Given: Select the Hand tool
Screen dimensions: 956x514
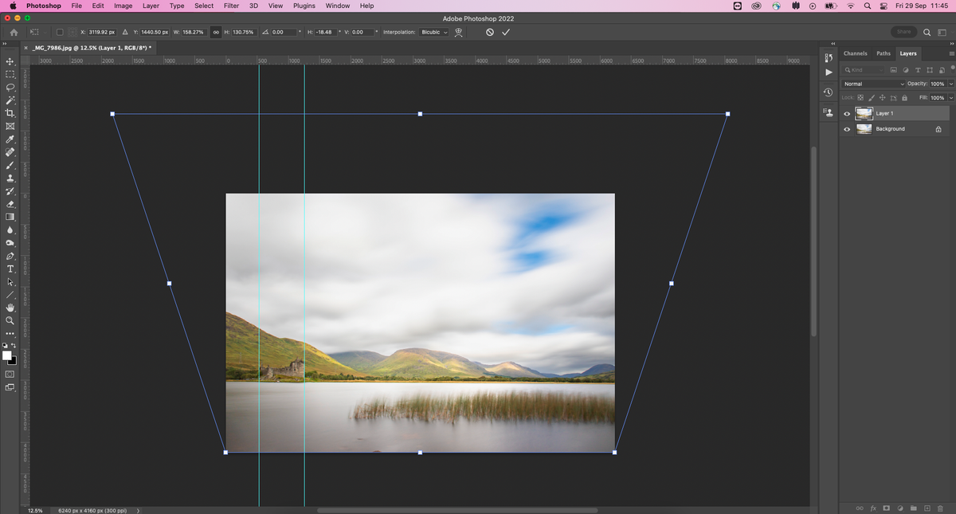Looking at the screenshot, I should pos(10,308).
